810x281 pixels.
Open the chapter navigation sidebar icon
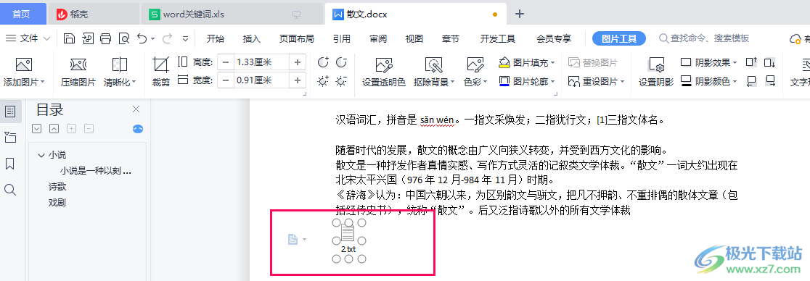click(x=10, y=137)
